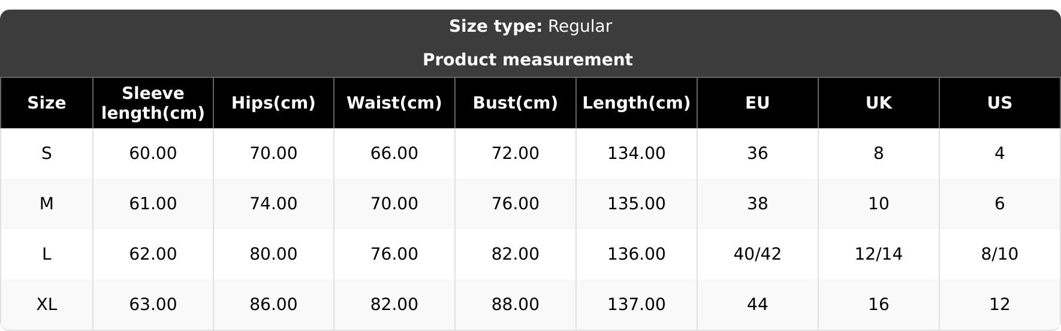Screen dimensions: 1061x331
Task: Click the Sleeve length(cm) column header
Action: click(x=153, y=103)
